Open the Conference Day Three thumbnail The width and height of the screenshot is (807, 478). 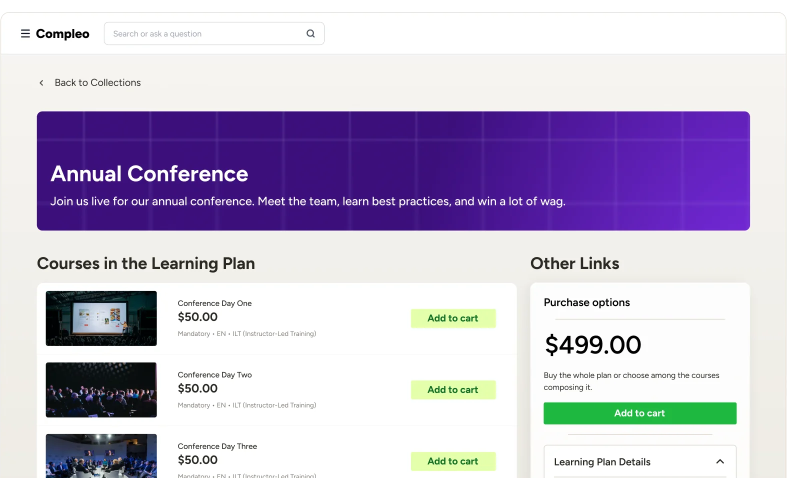pyautogui.click(x=101, y=456)
